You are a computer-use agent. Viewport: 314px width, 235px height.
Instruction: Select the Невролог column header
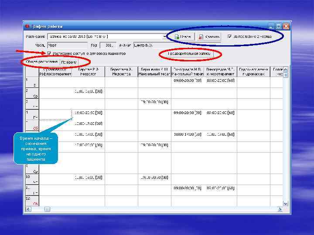click(88, 72)
